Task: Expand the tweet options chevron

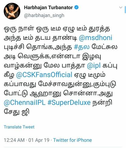Action: pyautogui.click(x=121, y=7)
